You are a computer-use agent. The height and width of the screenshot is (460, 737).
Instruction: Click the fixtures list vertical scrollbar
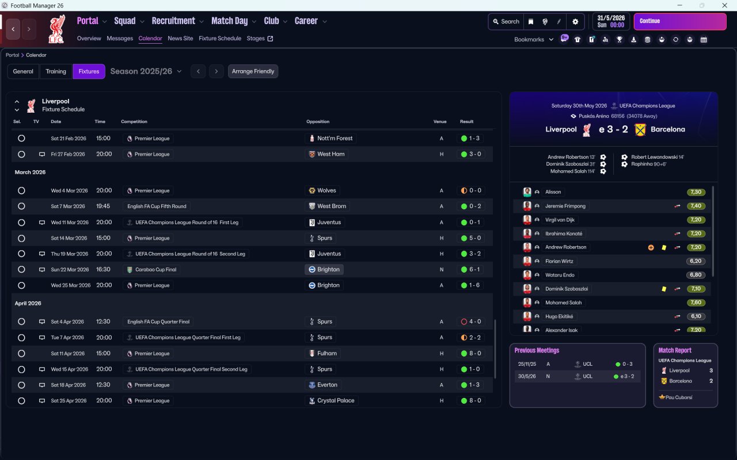495,348
